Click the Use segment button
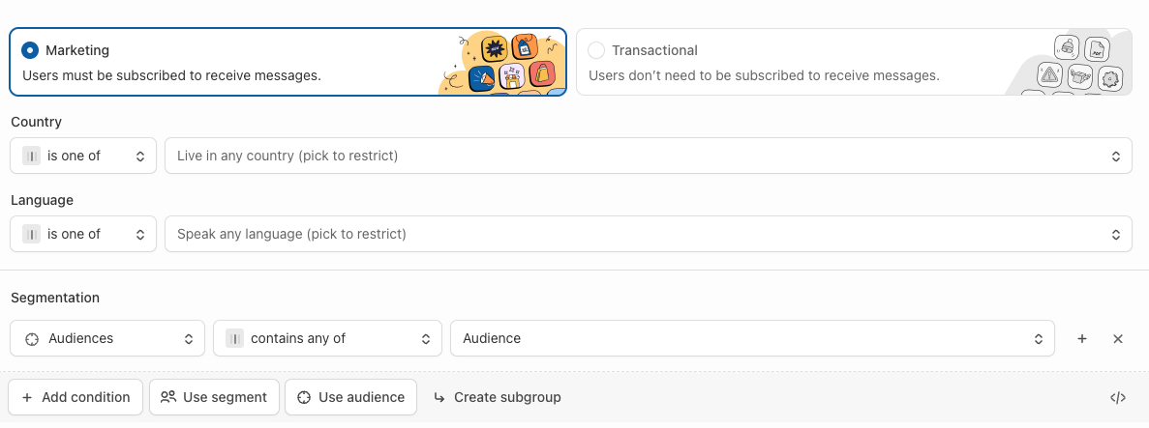1149x428 pixels. pyautogui.click(x=214, y=397)
